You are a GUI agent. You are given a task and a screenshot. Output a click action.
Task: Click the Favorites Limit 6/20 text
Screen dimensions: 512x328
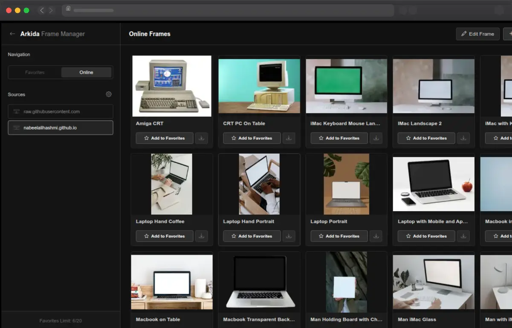pos(61,321)
